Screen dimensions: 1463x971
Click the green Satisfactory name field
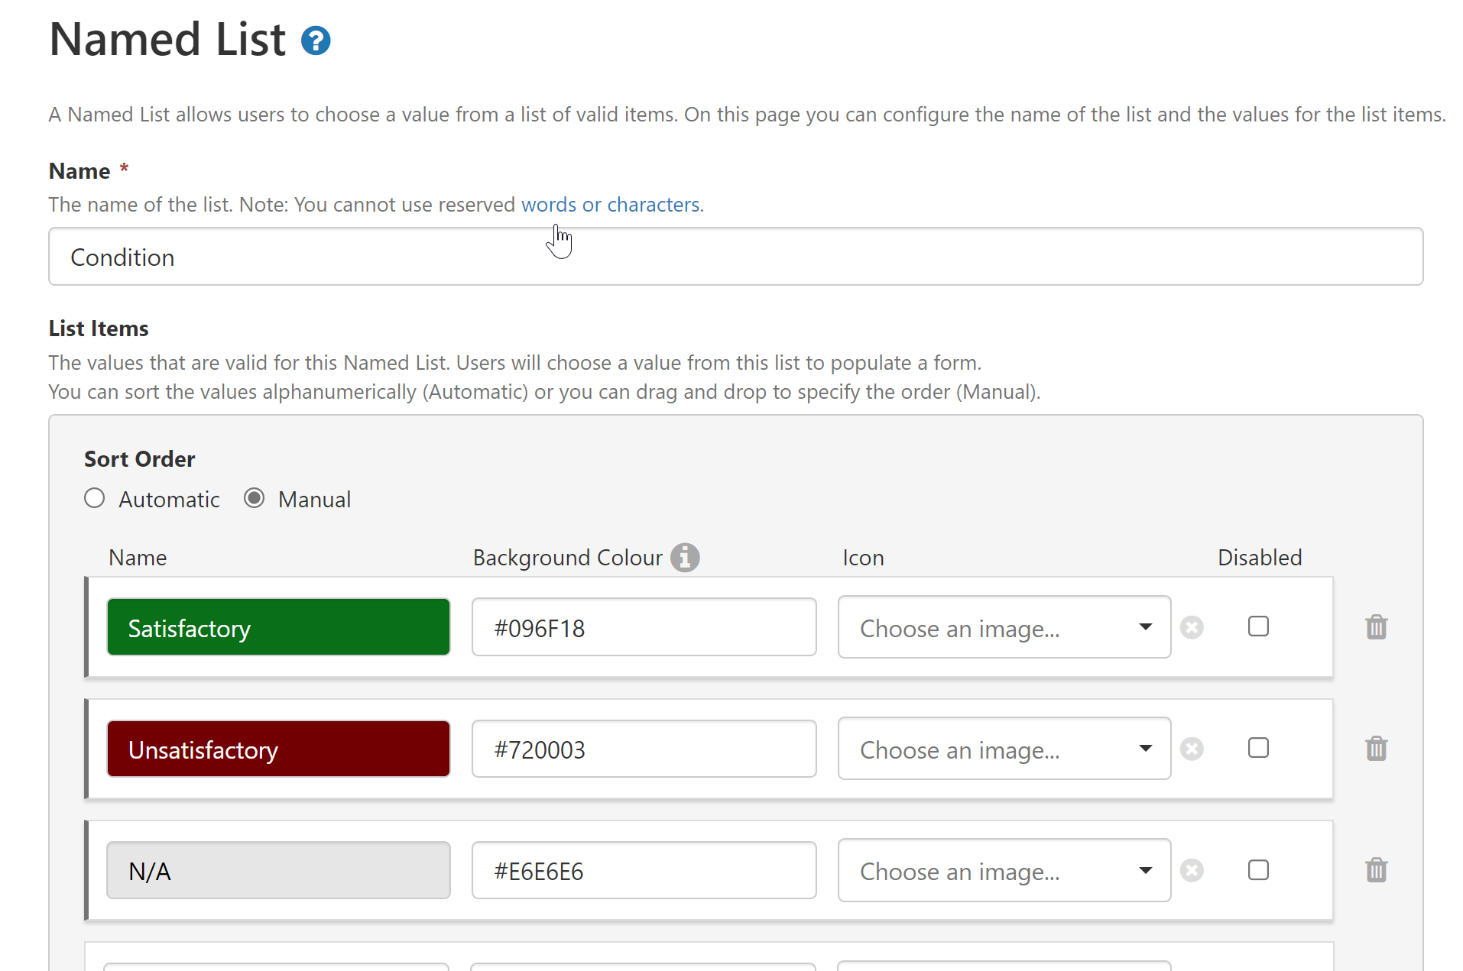pos(278,627)
